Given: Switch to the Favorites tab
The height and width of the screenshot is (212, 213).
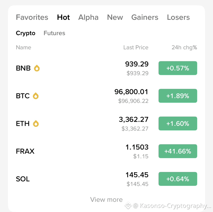Looking at the screenshot, I should pyautogui.click(x=32, y=17).
